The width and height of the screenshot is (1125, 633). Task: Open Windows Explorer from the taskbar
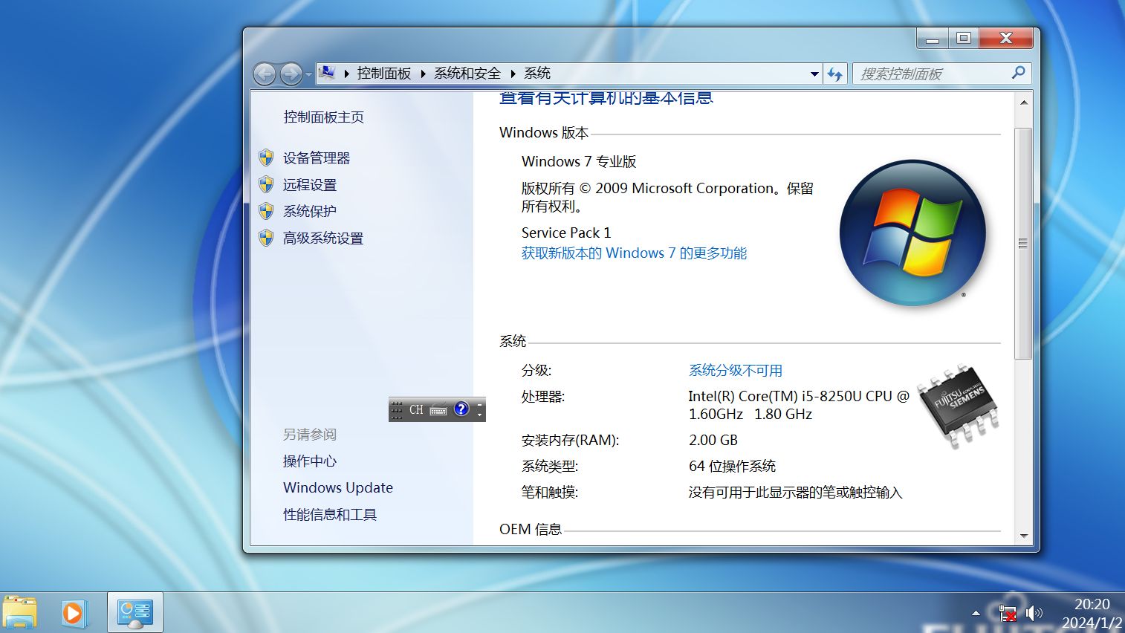[x=20, y=613]
